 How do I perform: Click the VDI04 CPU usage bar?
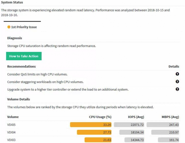(x=94, y=132)
